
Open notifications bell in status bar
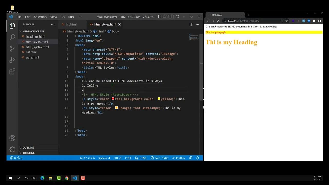click(x=198, y=158)
